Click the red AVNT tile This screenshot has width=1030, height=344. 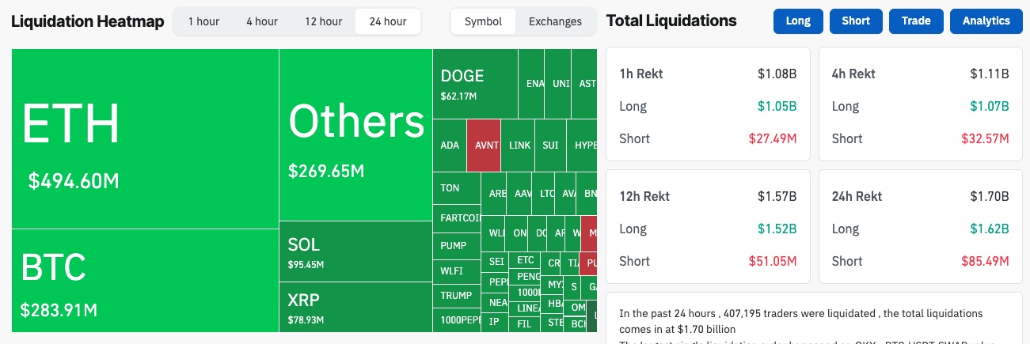(x=483, y=145)
